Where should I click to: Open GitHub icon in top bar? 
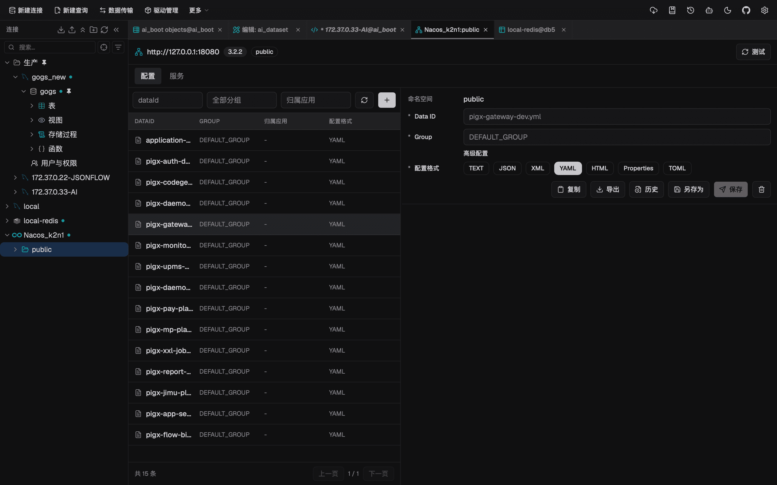coord(746,10)
